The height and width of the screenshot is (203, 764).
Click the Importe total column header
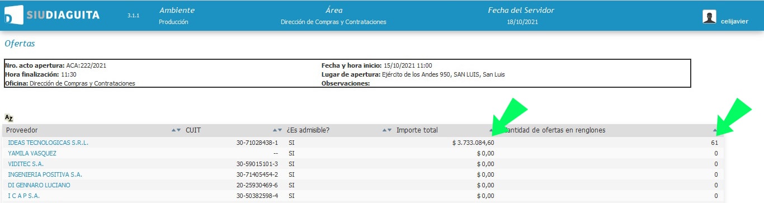(x=417, y=130)
